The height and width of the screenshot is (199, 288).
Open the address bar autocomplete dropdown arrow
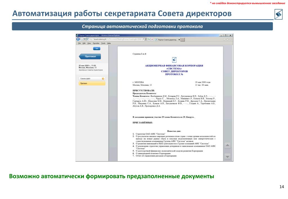[146, 39]
